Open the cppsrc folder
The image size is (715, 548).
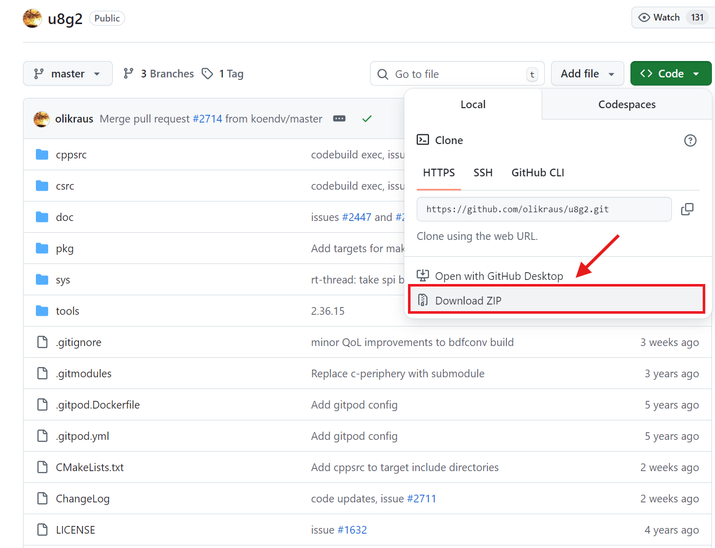pos(71,154)
